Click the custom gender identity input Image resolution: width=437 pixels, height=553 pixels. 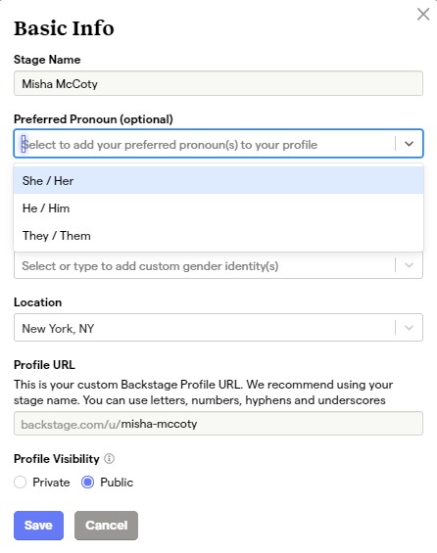tap(205, 265)
